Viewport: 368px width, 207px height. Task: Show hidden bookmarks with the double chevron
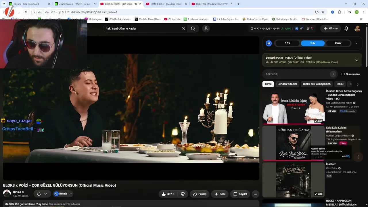pyautogui.click(x=362, y=19)
